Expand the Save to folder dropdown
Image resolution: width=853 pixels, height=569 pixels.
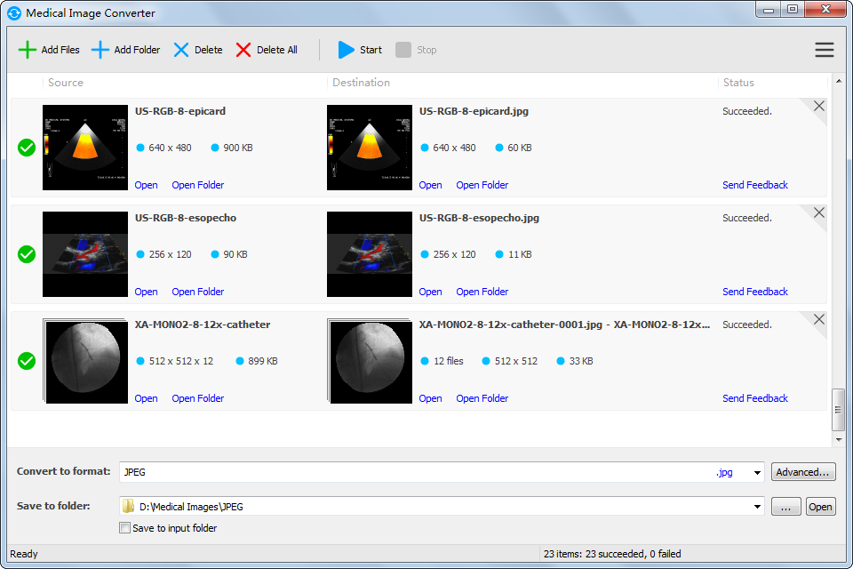pos(757,507)
